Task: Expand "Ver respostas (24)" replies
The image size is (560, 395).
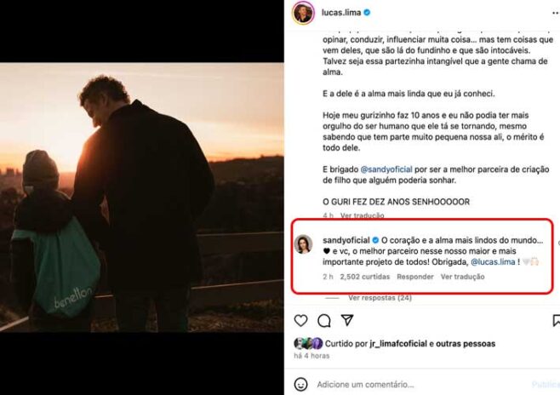Action: point(380,298)
